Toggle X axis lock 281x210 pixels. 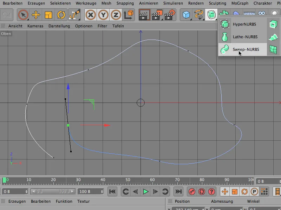point(91,15)
